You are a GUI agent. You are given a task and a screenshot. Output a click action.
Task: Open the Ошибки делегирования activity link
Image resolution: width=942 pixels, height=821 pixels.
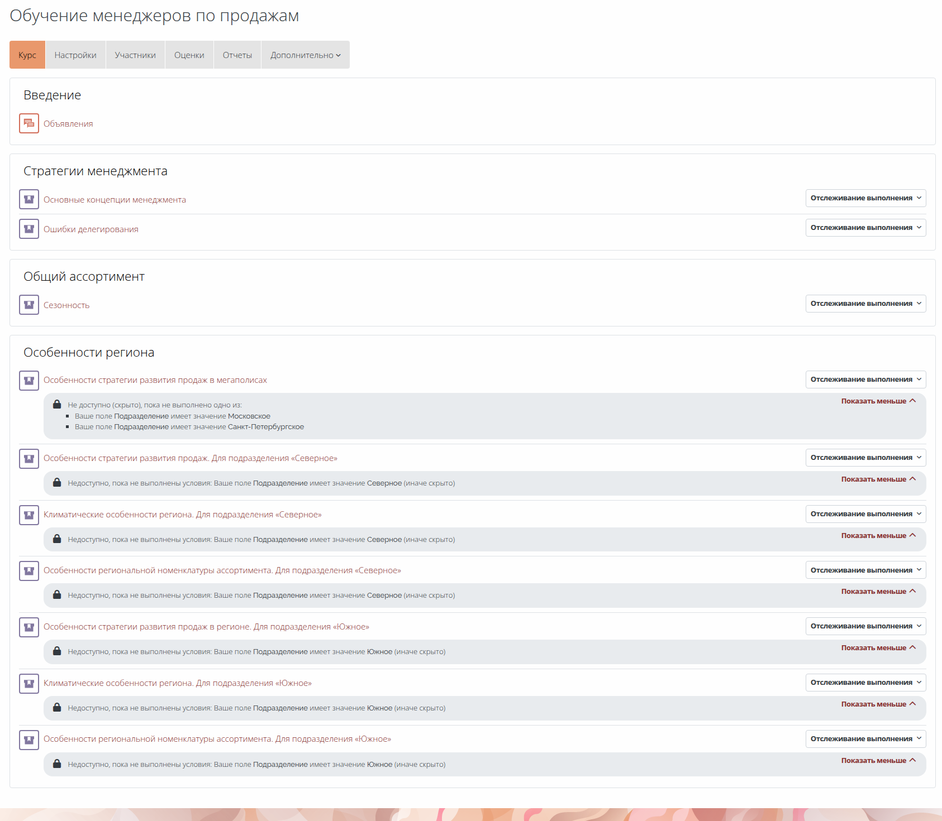click(91, 229)
